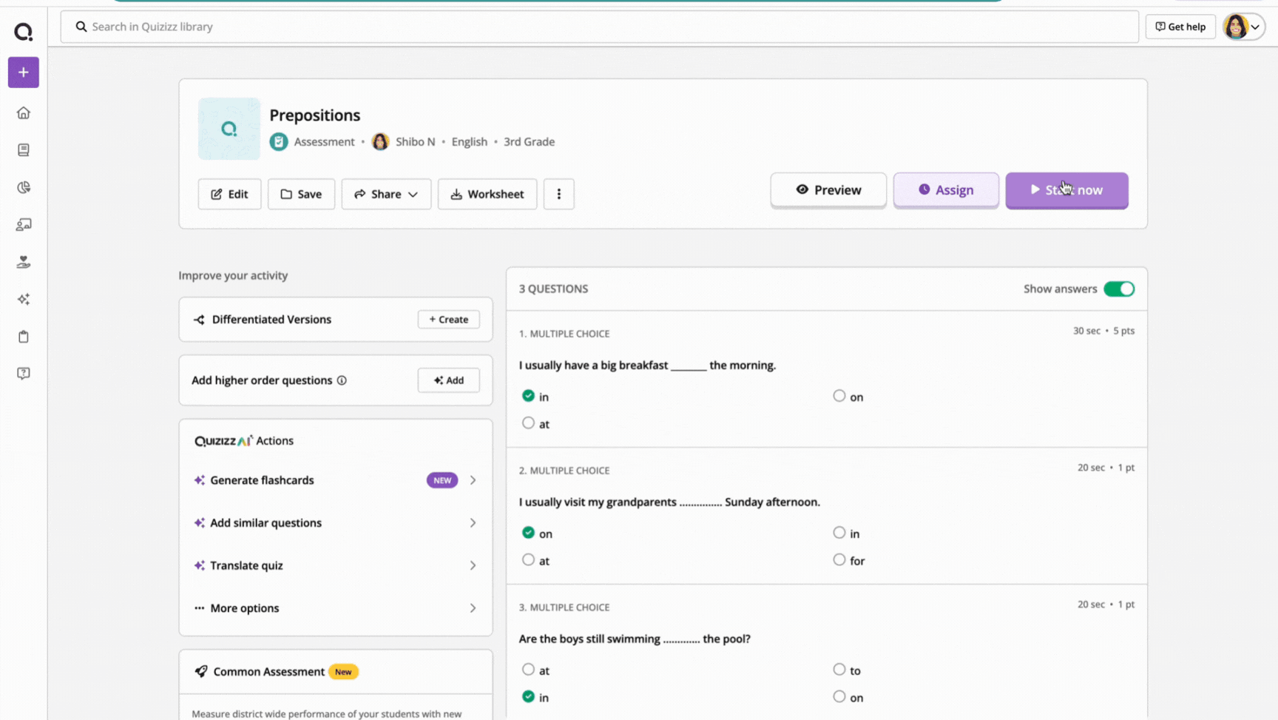Select 'in' for question 3

coord(528,696)
